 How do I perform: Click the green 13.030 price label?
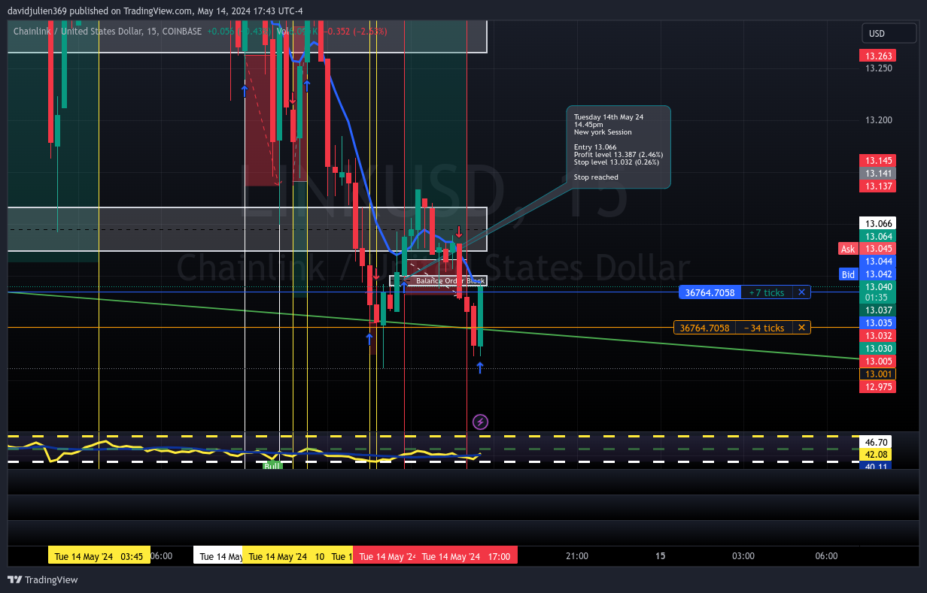pyautogui.click(x=877, y=348)
